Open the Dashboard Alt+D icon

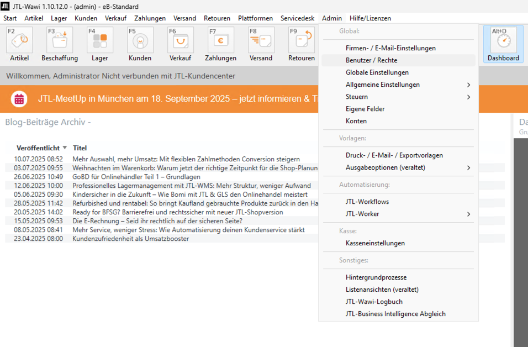(503, 44)
